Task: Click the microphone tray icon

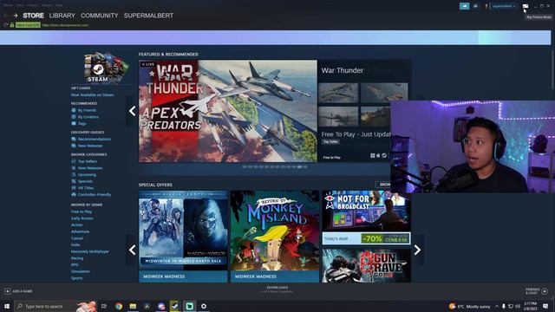Action: [503, 306]
